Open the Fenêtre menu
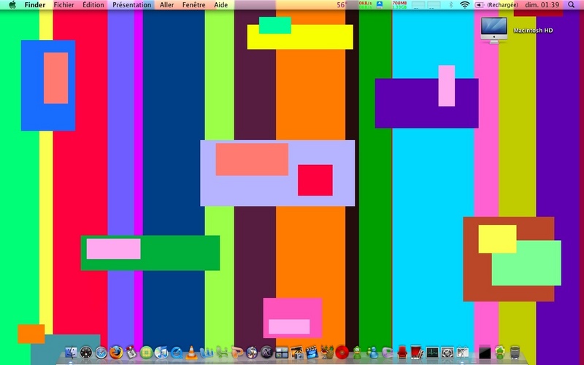The width and height of the screenshot is (584, 365). [193, 5]
